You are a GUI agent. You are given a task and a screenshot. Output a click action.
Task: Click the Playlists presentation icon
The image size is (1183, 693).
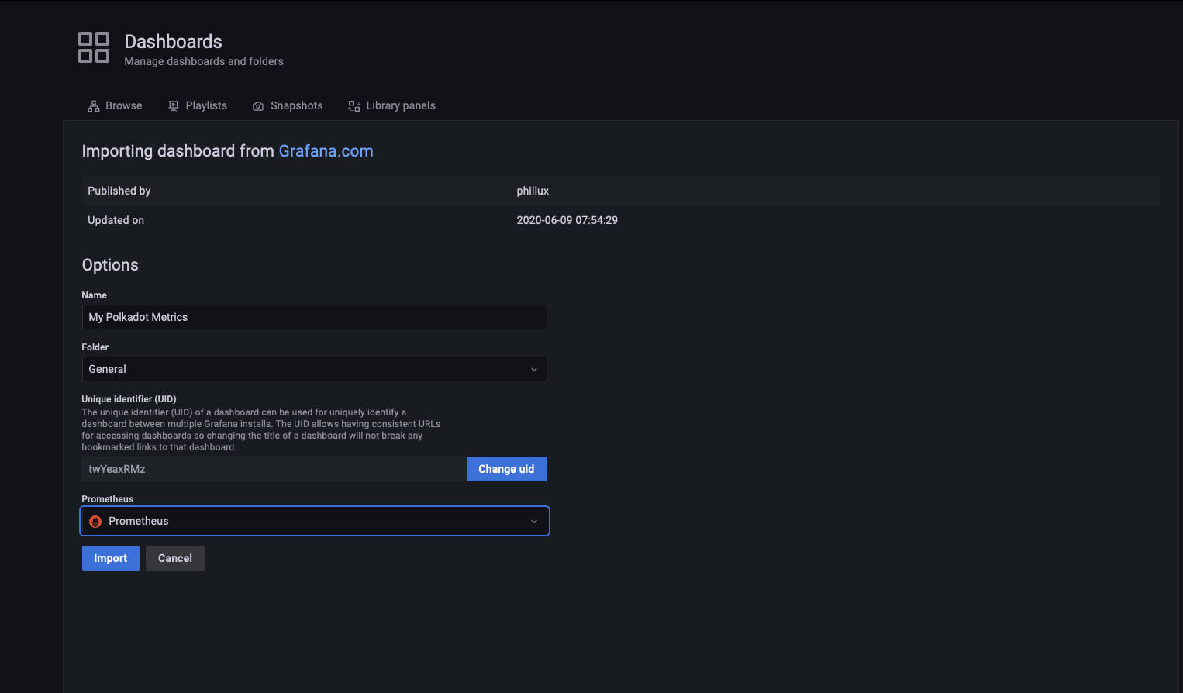[x=174, y=106]
